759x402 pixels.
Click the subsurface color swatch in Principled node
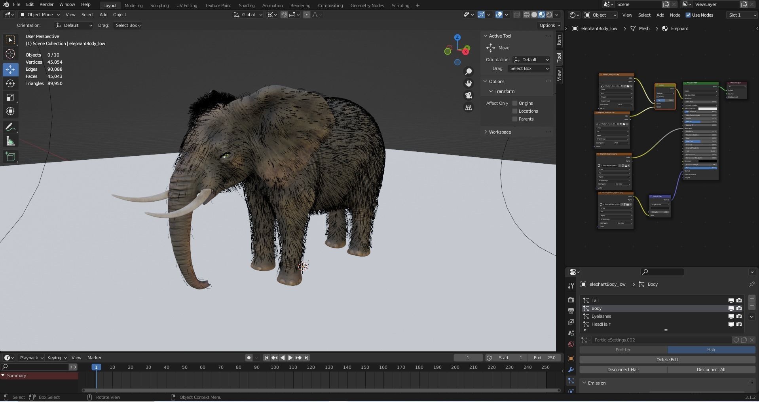tap(707, 109)
